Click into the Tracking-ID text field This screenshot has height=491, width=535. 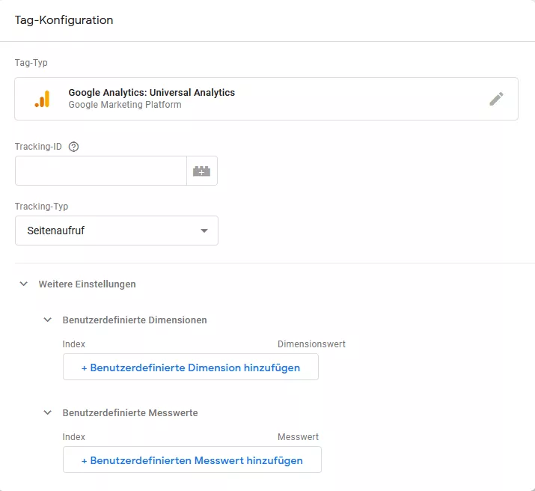101,171
